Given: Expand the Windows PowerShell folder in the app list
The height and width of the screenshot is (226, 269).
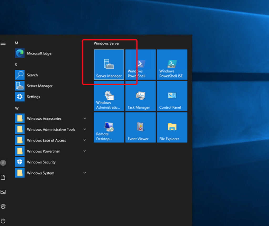Looking at the screenshot, I should coord(85,151).
